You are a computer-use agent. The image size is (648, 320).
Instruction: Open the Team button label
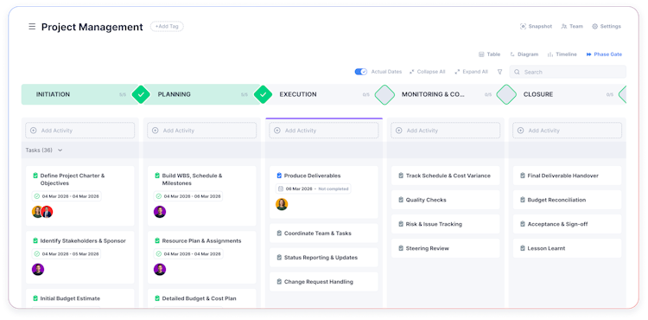[576, 27]
